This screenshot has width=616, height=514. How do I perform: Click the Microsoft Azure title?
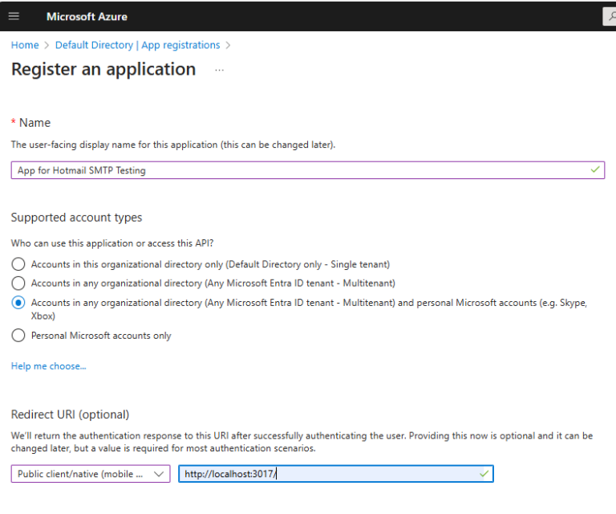click(x=87, y=17)
